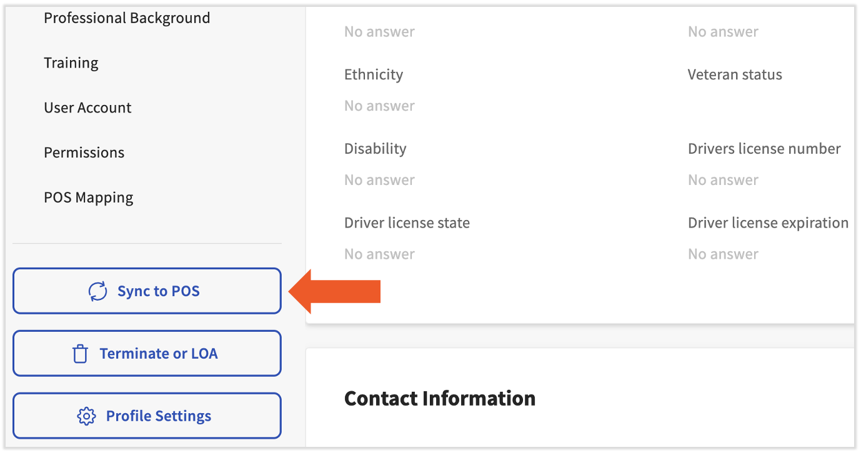
Task: Click the "No answer" value under Disability
Action: coord(379,181)
